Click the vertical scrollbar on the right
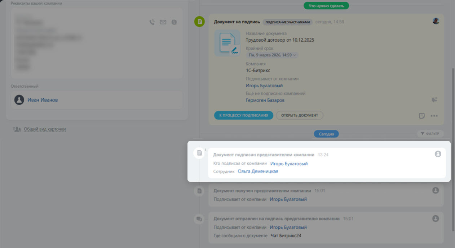This screenshot has height=248, width=455. click(x=453, y=144)
